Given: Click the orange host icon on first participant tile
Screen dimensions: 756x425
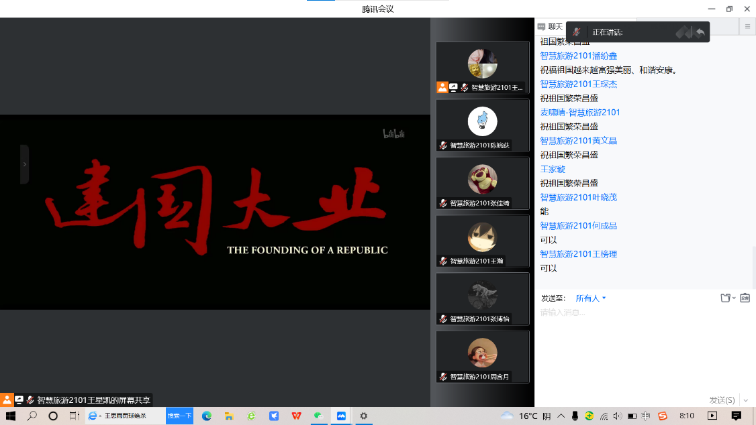Looking at the screenshot, I should point(442,88).
